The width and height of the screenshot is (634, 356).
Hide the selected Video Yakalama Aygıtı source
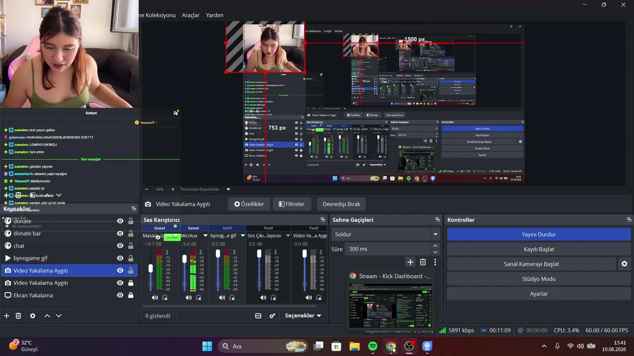[x=120, y=270]
